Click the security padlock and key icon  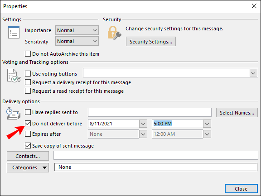coord(114,33)
